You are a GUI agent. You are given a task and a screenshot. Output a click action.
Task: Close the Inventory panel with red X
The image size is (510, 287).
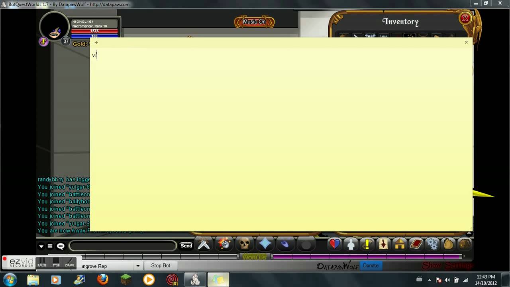point(465,18)
